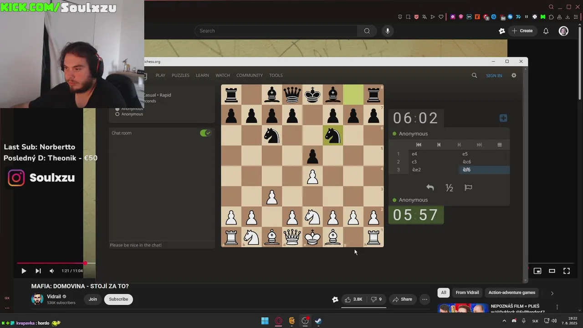Play the YouTube video

24,271
